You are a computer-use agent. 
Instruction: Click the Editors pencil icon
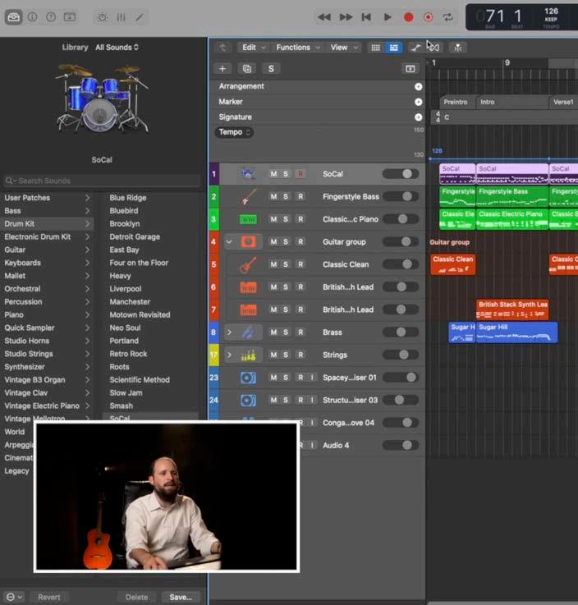pos(140,16)
